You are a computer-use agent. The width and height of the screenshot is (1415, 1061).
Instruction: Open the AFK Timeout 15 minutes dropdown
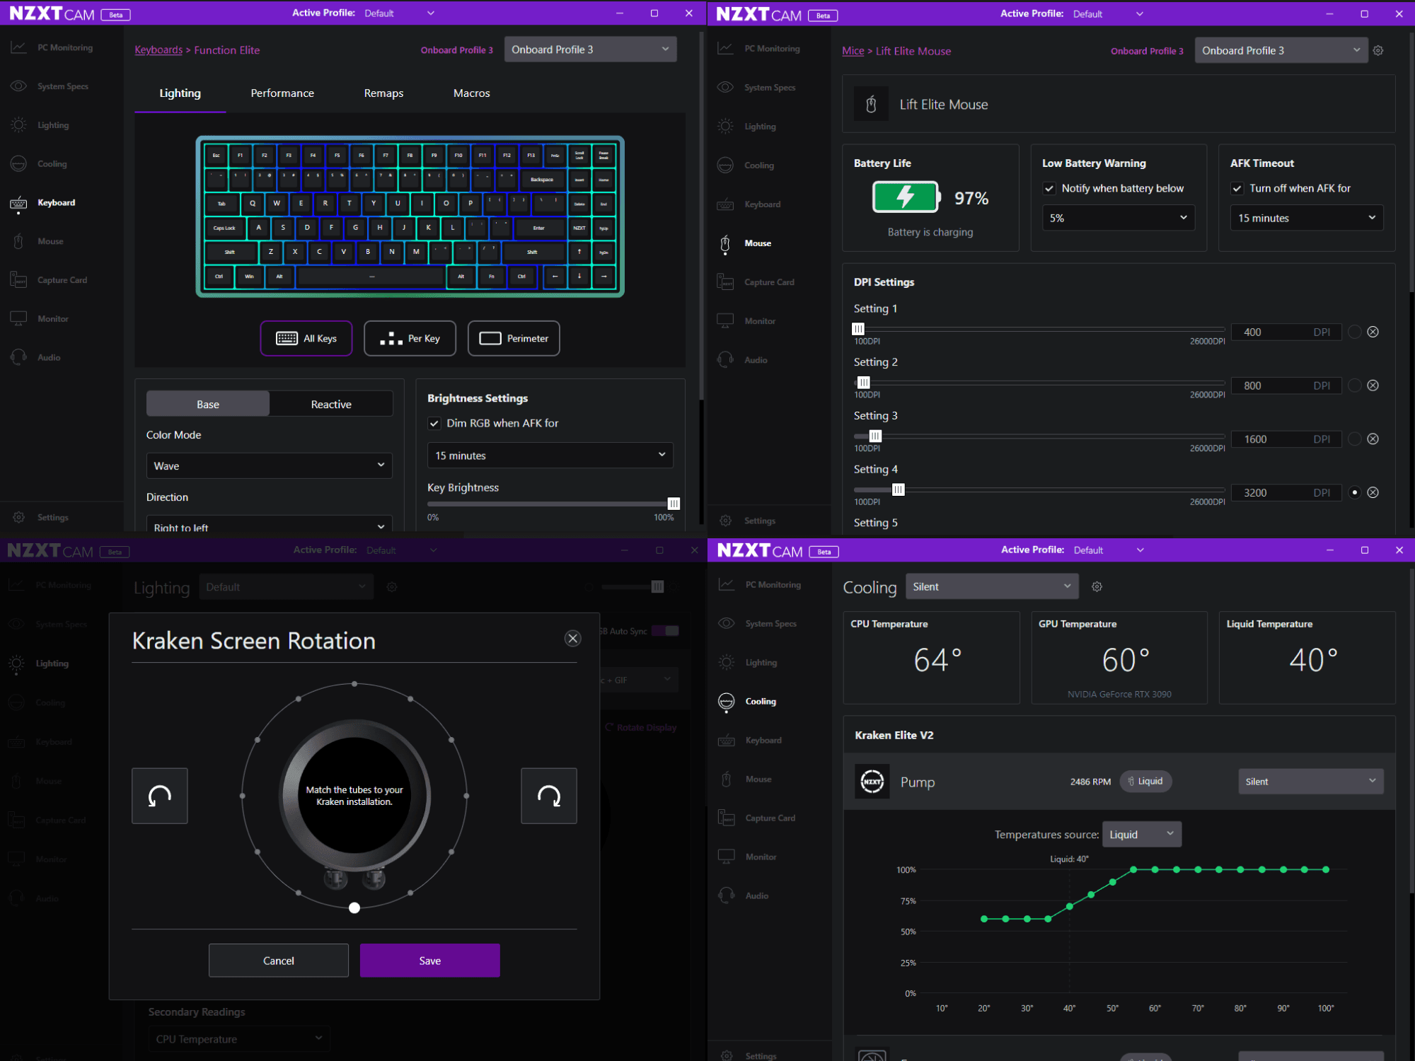[x=1306, y=218]
